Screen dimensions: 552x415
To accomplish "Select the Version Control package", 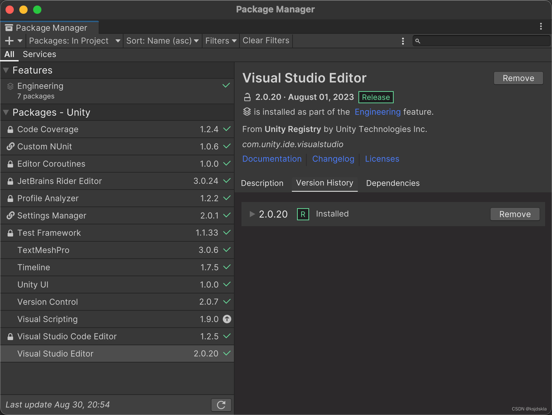I will point(117,302).
